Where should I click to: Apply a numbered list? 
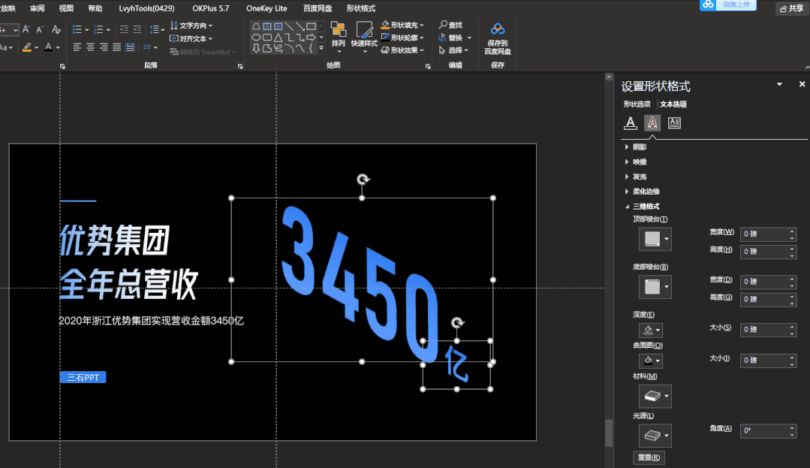coord(98,29)
